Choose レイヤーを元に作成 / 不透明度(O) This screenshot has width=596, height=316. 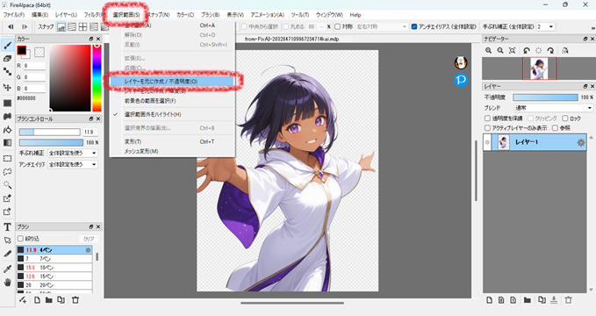coord(172,82)
